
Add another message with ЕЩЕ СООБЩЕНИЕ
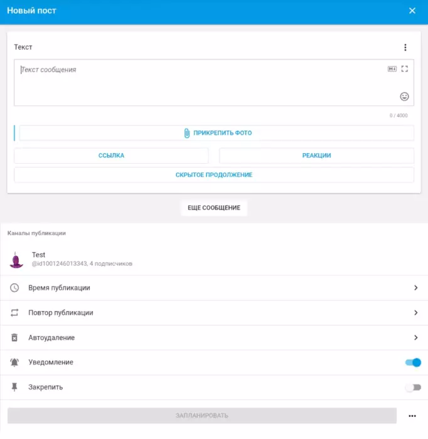(214, 208)
